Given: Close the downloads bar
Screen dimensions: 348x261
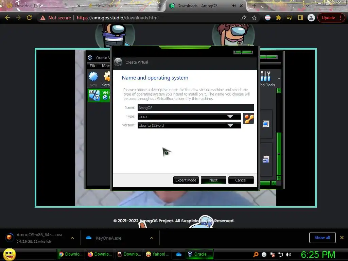Looking at the screenshot, I should 342,238.
